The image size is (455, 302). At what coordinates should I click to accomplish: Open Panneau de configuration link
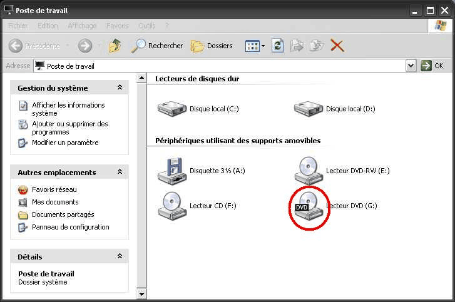point(71,227)
